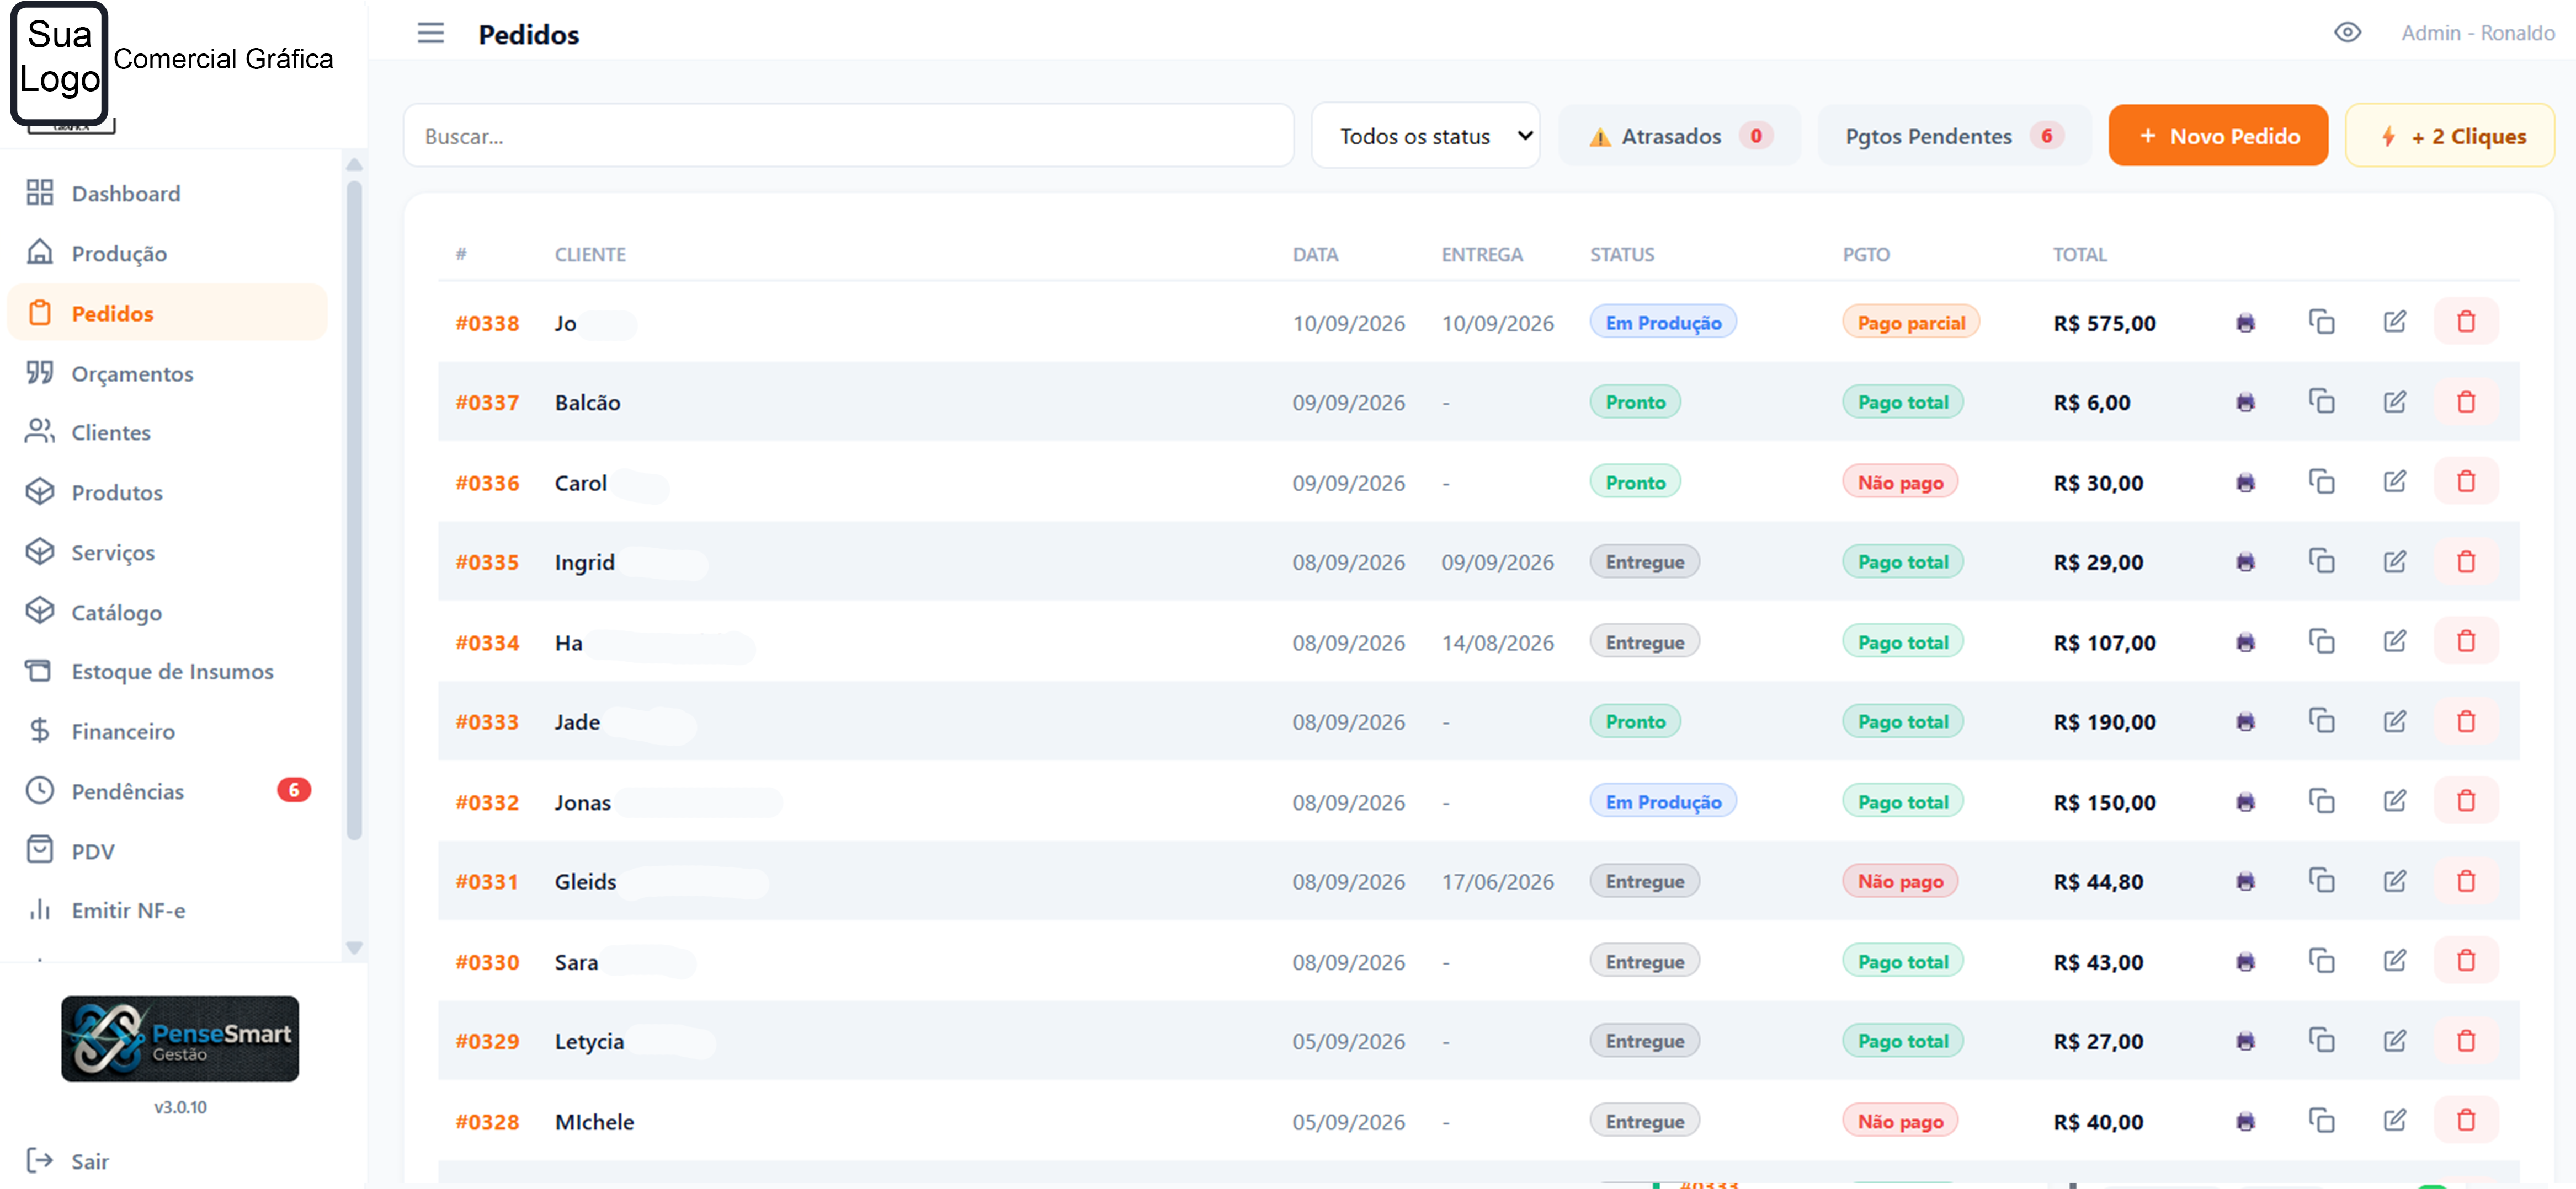Image resolution: width=2576 pixels, height=1189 pixels.
Task: Print order #0338
Action: click(2245, 323)
